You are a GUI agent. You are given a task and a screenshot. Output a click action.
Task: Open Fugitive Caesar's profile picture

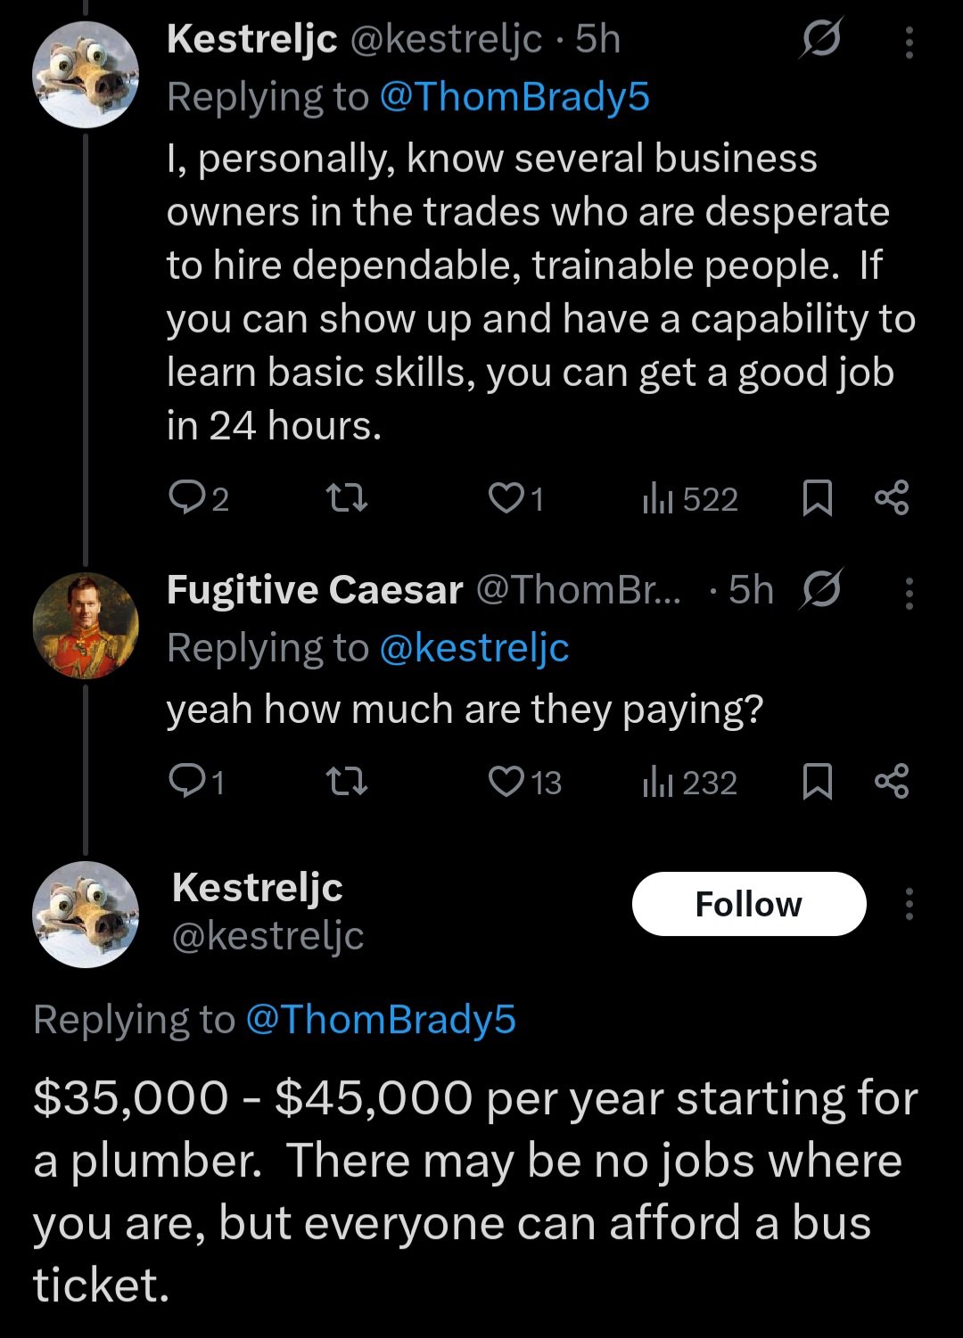point(86,626)
